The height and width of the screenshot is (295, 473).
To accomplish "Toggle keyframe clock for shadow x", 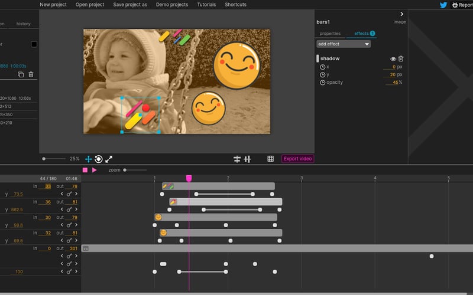I will pos(322,67).
